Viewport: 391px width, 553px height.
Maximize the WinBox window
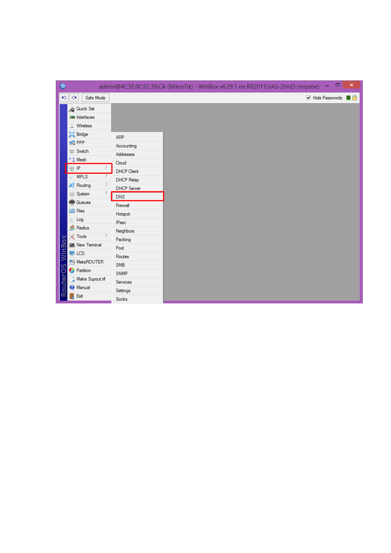(337, 85)
